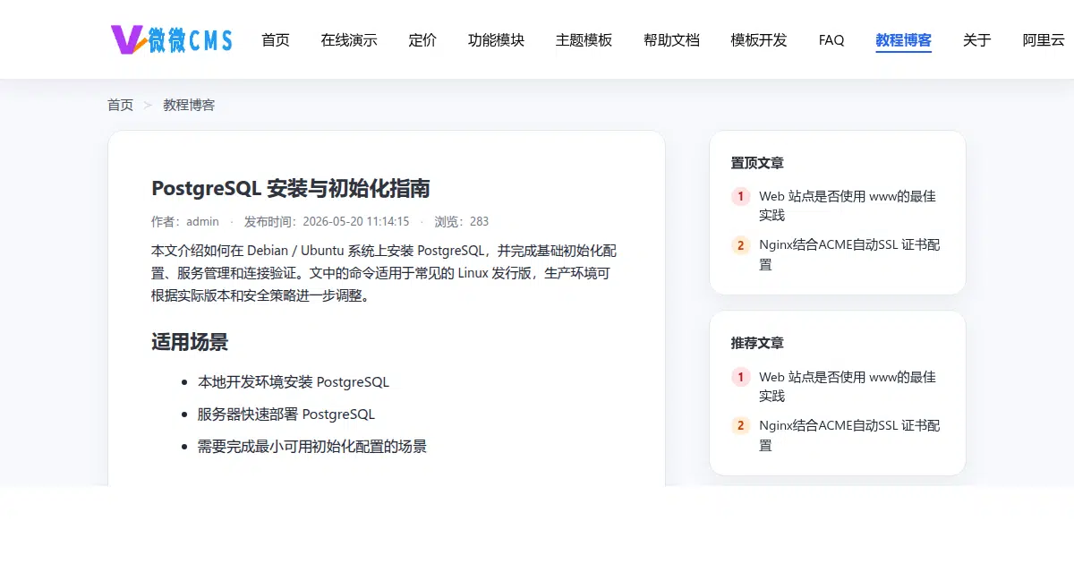Viewport: 1074px width, 564px height.
Task: Open the Nginx结合ACME article under 置顶文章
Action: pos(849,254)
